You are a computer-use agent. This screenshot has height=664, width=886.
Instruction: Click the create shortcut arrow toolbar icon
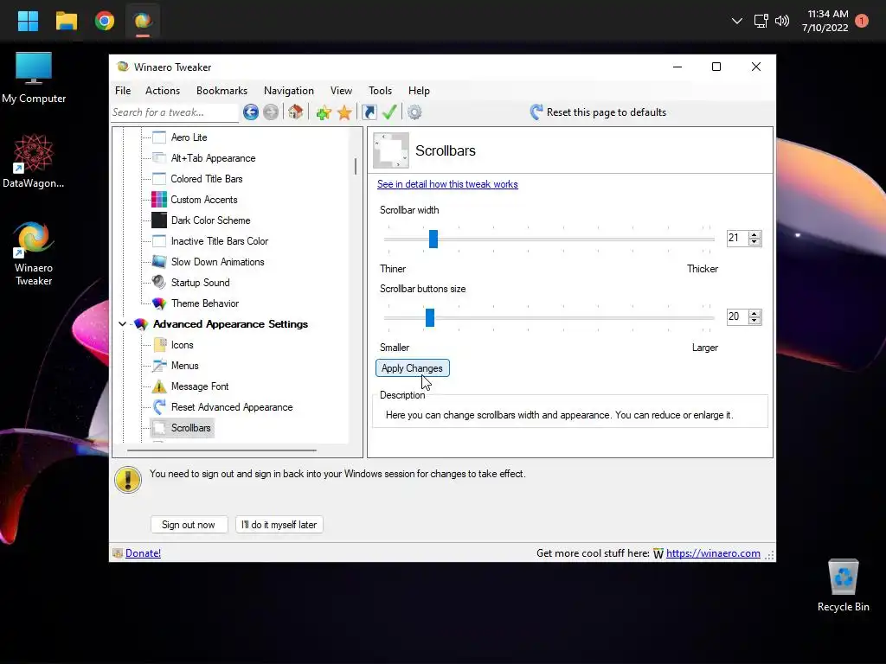click(x=369, y=112)
